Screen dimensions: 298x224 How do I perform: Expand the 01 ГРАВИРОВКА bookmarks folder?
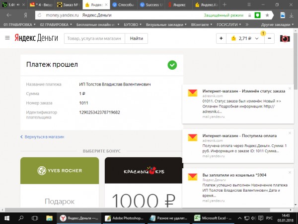pyautogui.click(x=19, y=24)
